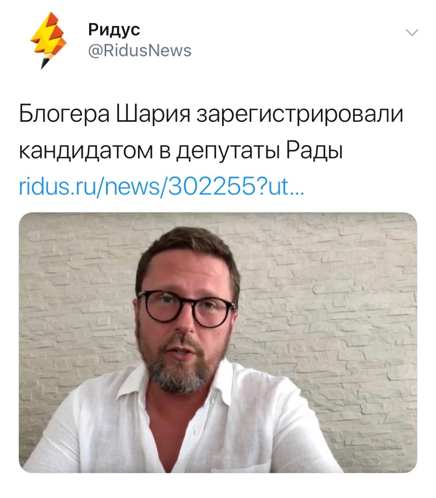Click the man's glasses in the photo
Viewport: 436px width, 498px height.
[x=187, y=308]
